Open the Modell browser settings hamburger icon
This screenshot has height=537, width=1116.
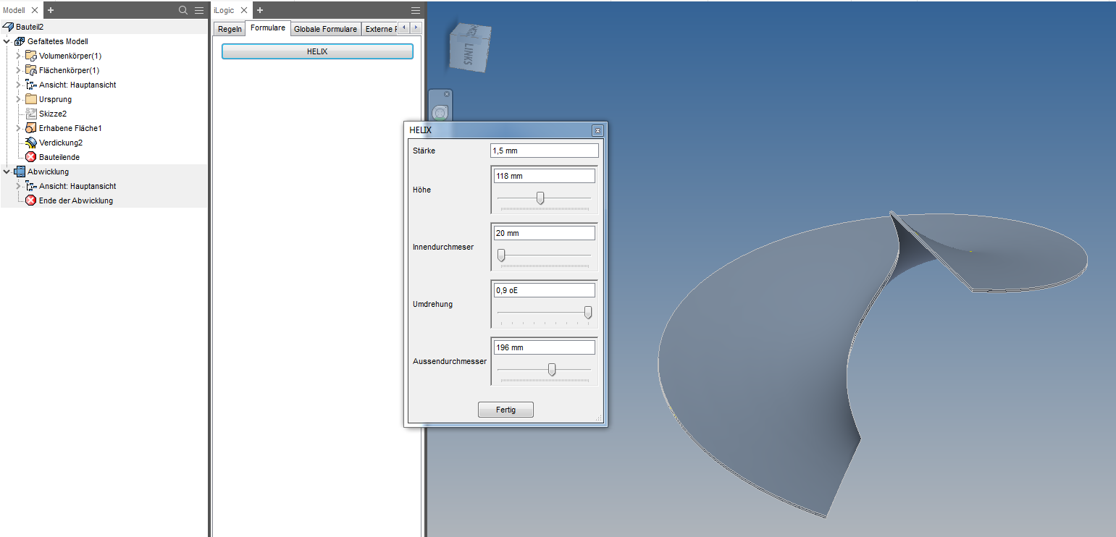(198, 10)
